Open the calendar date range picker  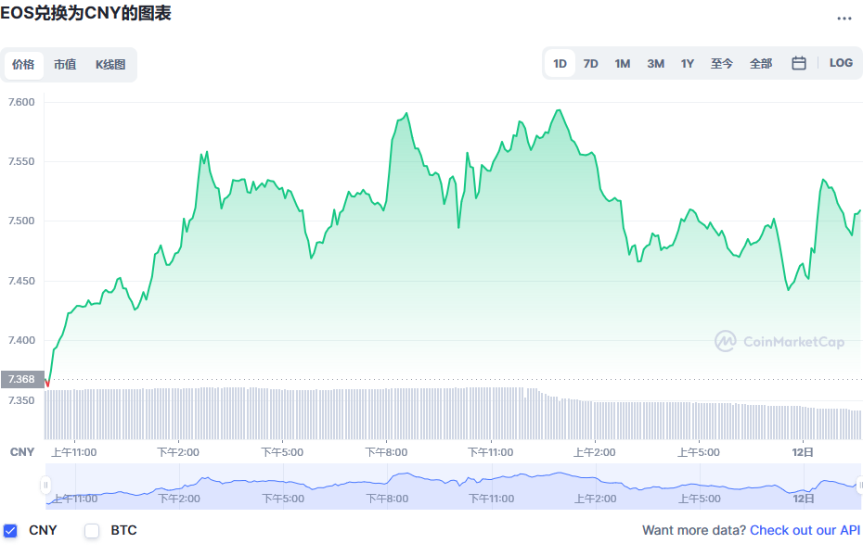[799, 63]
